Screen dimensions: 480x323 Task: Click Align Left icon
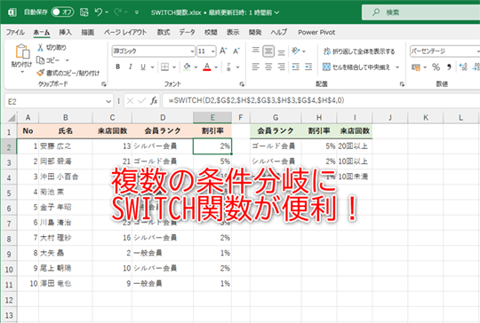coord(256,67)
